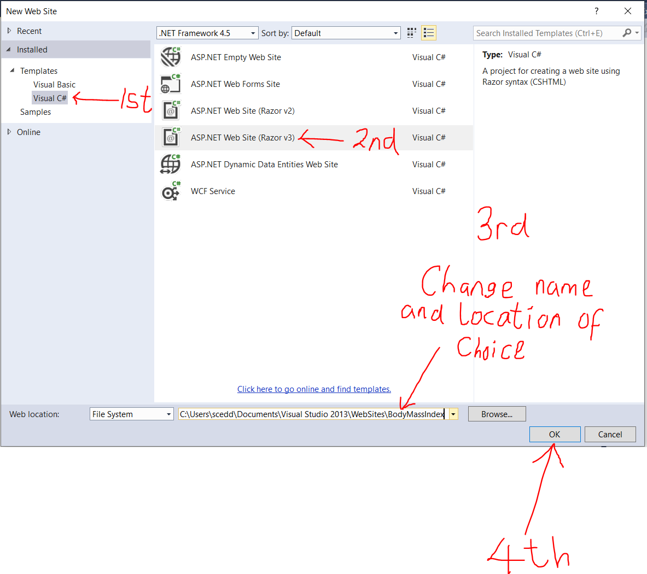Click the Installed label

tap(32, 50)
